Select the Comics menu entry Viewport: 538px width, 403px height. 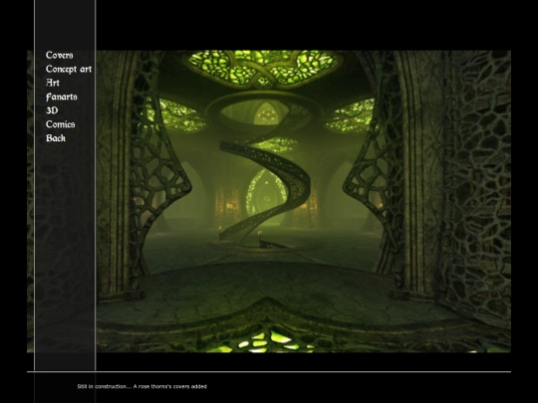coord(61,124)
